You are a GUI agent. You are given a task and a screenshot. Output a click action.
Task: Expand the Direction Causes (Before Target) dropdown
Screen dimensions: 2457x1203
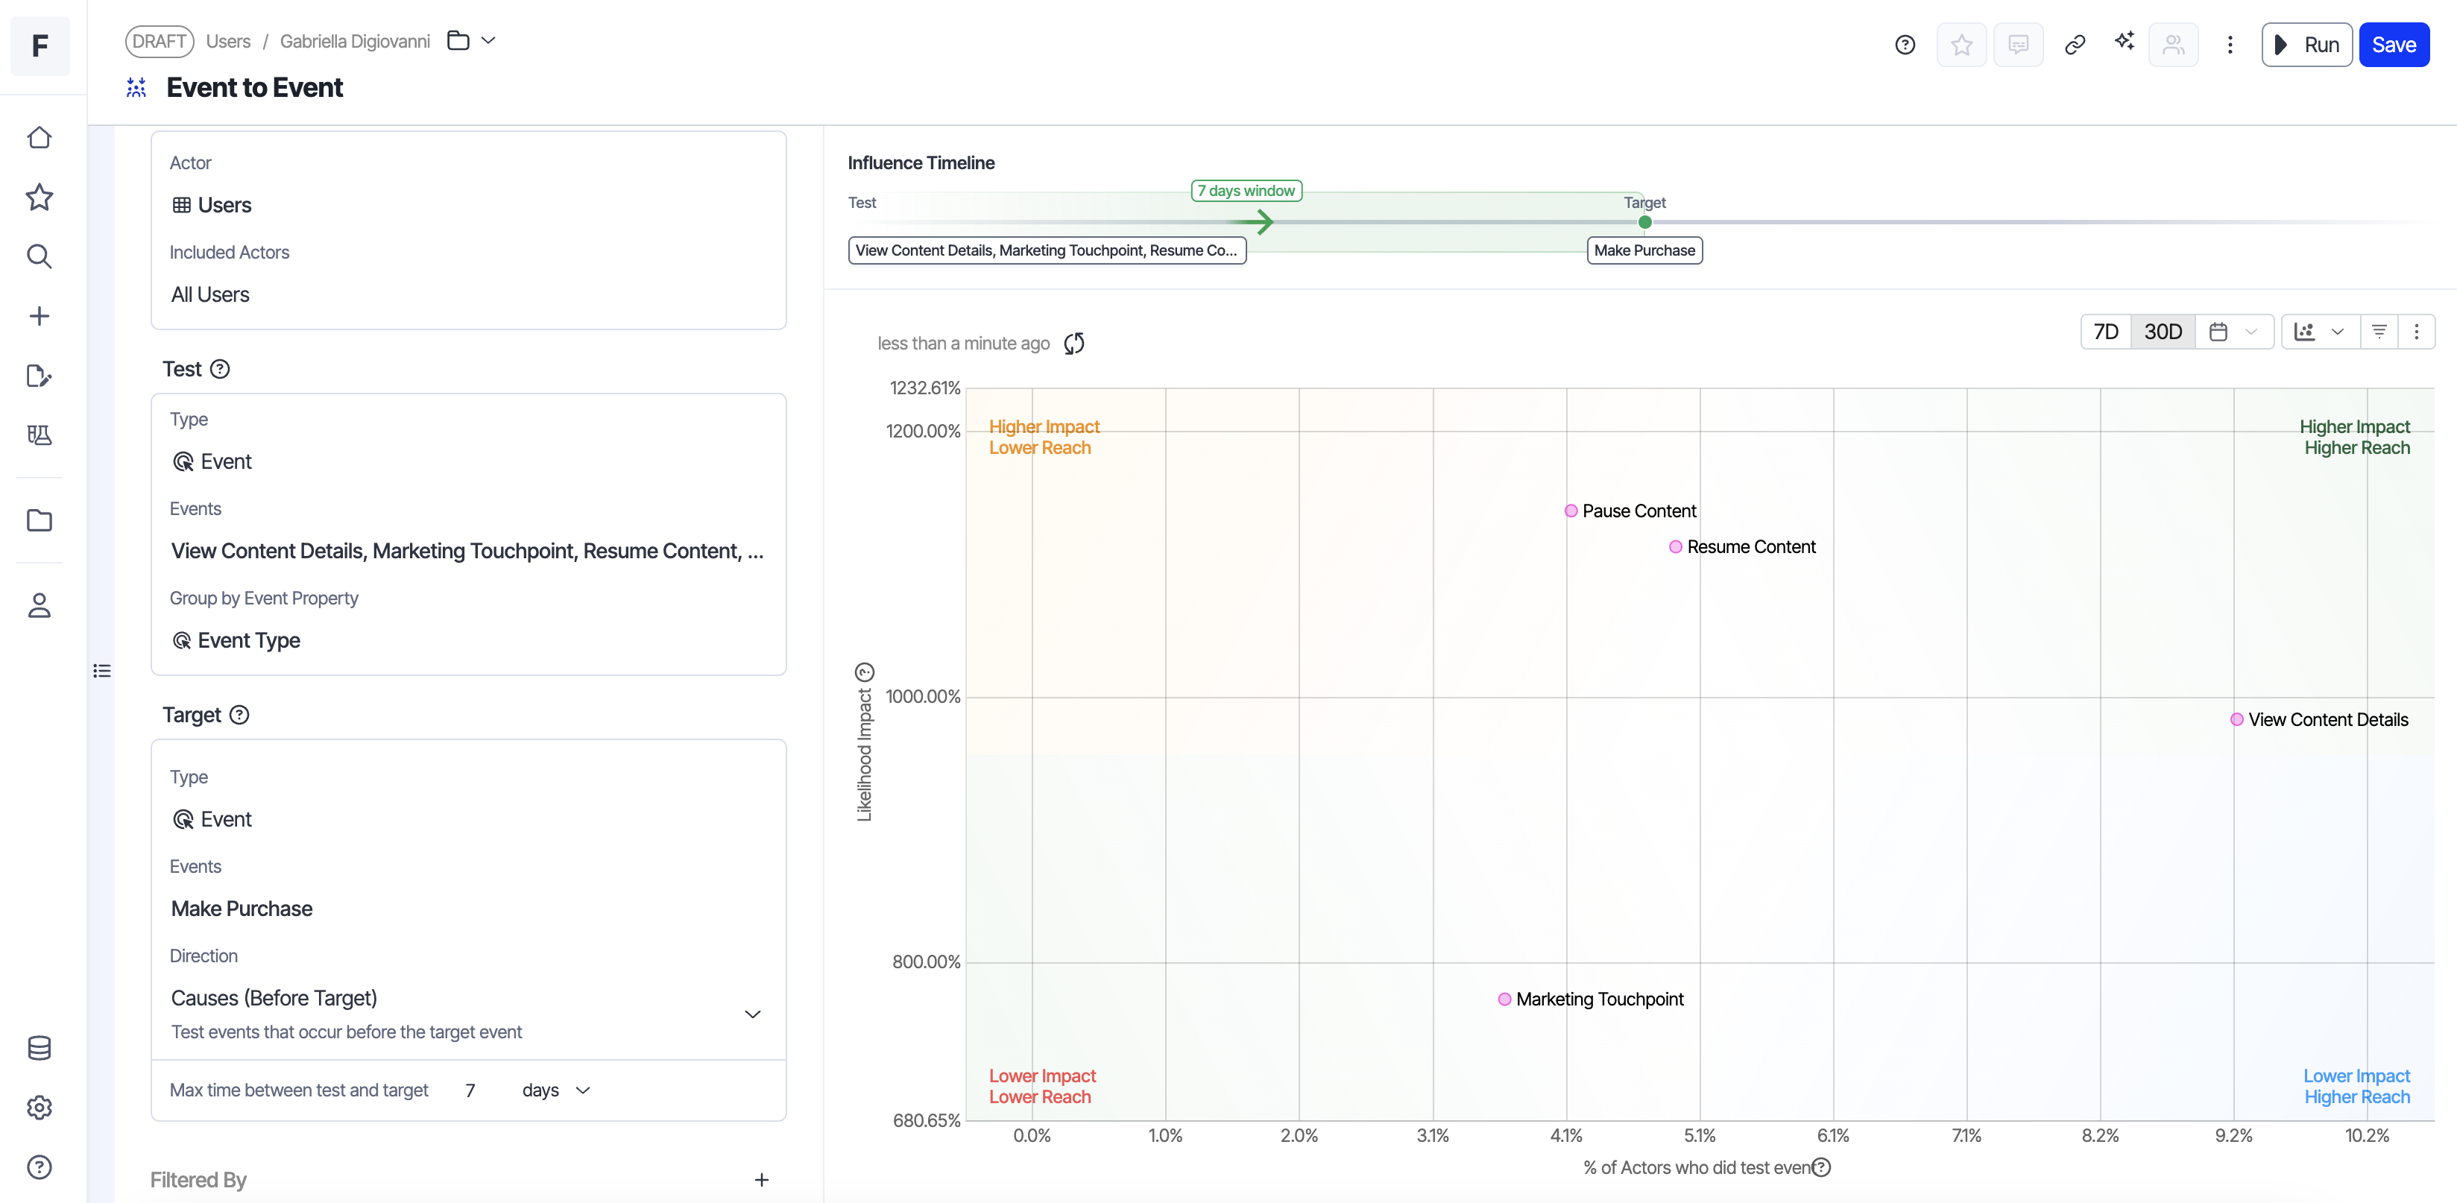click(x=751, y=1014)
